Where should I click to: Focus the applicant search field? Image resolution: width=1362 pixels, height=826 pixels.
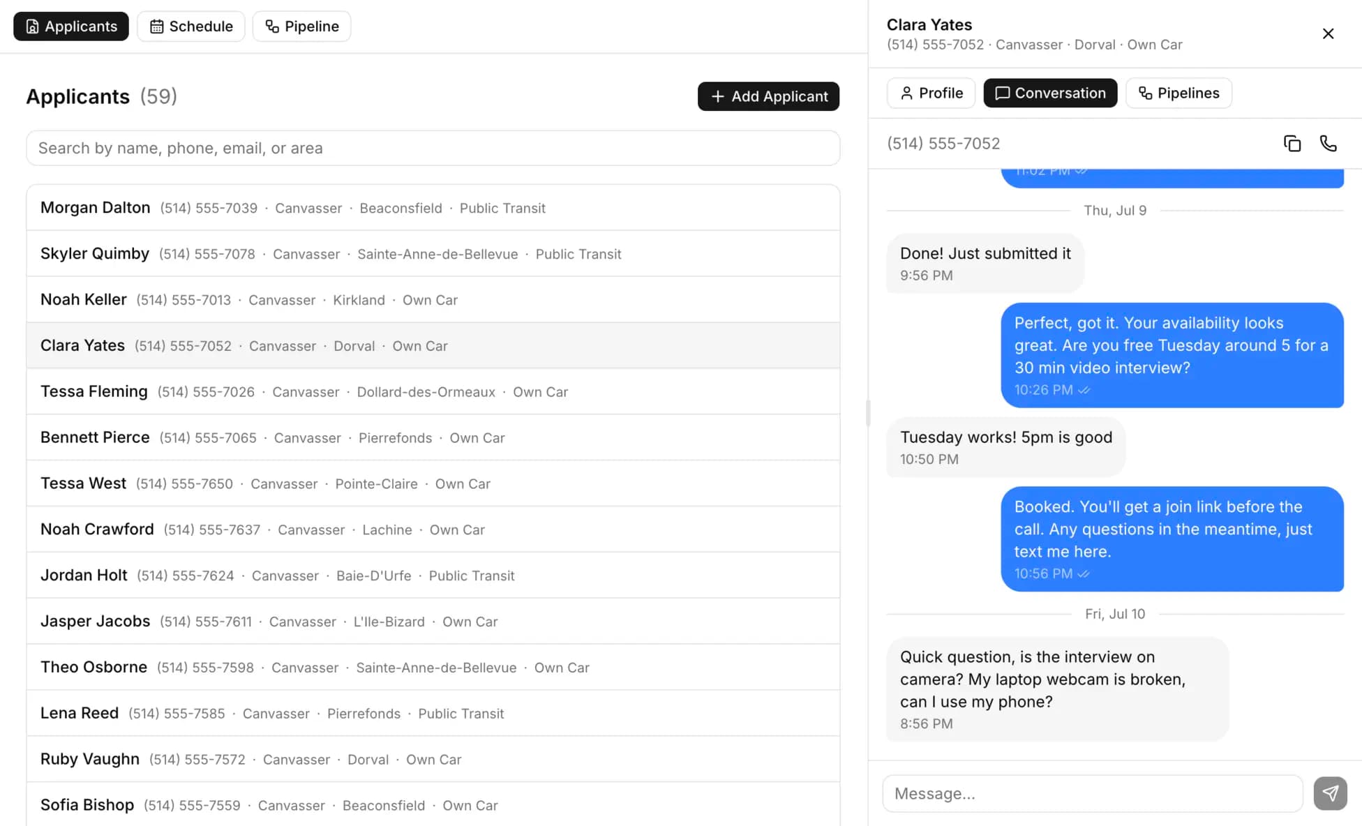[433, 148]
